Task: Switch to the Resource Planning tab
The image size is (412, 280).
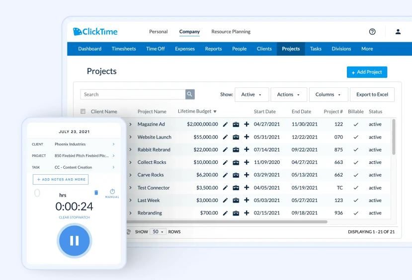Action: 231,31
